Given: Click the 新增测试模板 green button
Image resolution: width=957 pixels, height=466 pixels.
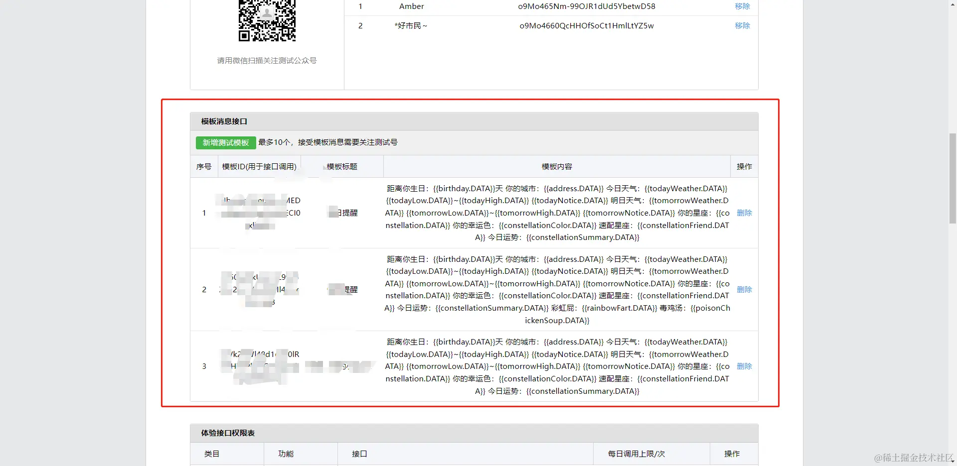Looking at the screenshot, I should 225,142.
